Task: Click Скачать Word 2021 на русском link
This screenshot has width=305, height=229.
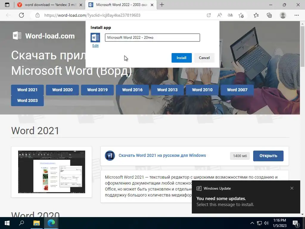Action: (162, 155)
